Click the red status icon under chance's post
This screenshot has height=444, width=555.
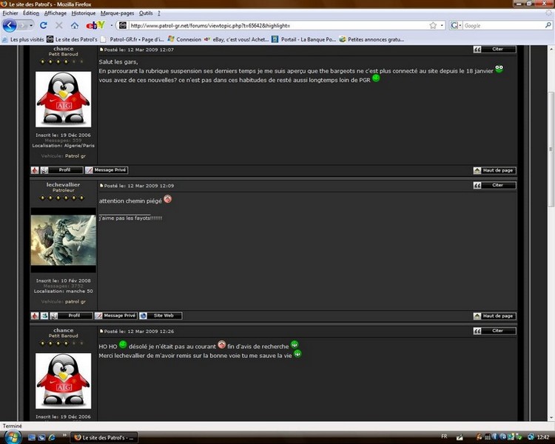pyautogui.click(x=35, y=170)
